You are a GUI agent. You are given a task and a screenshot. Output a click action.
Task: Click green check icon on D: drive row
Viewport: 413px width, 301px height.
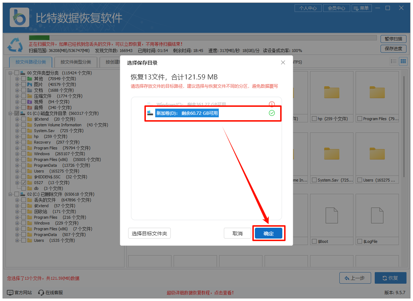[x=271, y=113]
